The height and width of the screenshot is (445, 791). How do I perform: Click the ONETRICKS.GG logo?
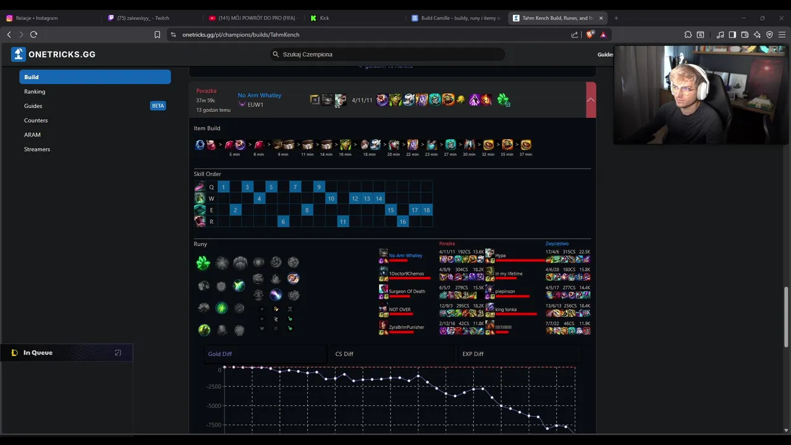(x=53, y=54)
